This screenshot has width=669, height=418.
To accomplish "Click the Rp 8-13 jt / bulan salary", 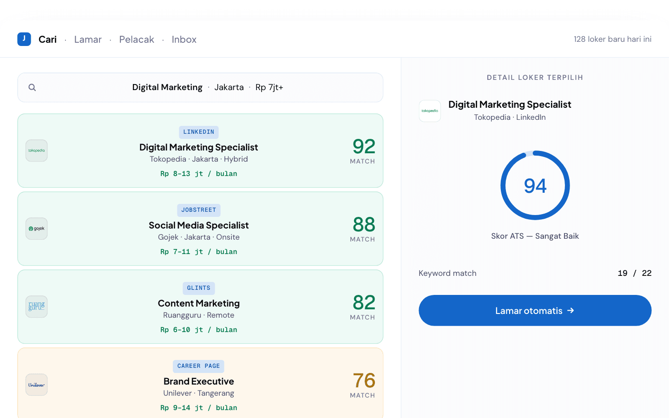I will coord(199,174).
